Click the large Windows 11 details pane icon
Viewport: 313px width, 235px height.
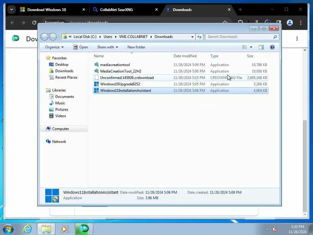click(52, 196)
